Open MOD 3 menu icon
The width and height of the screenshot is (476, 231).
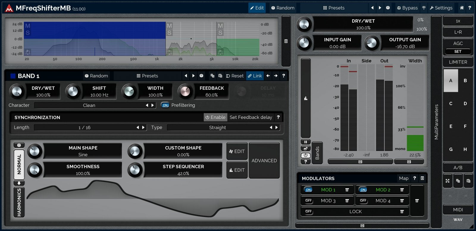coord(347,201)
